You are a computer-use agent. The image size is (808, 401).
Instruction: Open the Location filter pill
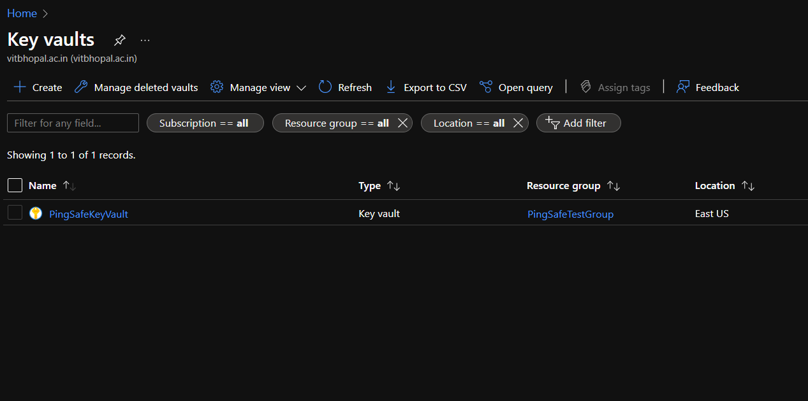click(x=469, y=123)
